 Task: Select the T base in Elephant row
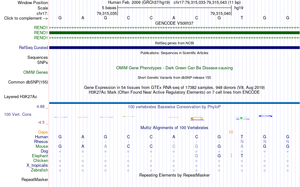coord(242,156)
